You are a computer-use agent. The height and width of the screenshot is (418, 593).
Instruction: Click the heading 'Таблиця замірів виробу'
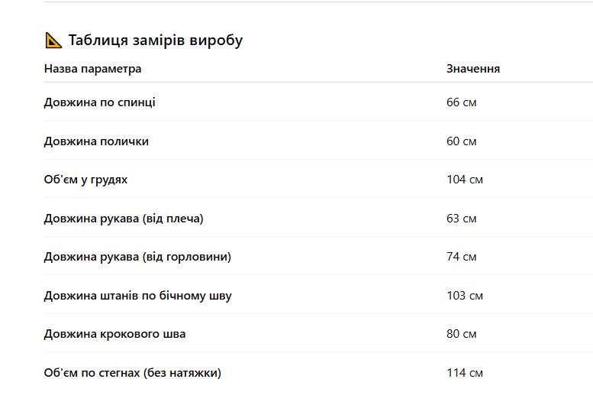click(156, 41)
